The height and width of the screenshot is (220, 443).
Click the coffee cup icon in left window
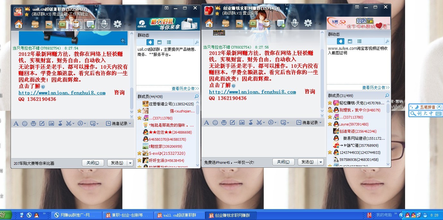[x=76, y=24]
